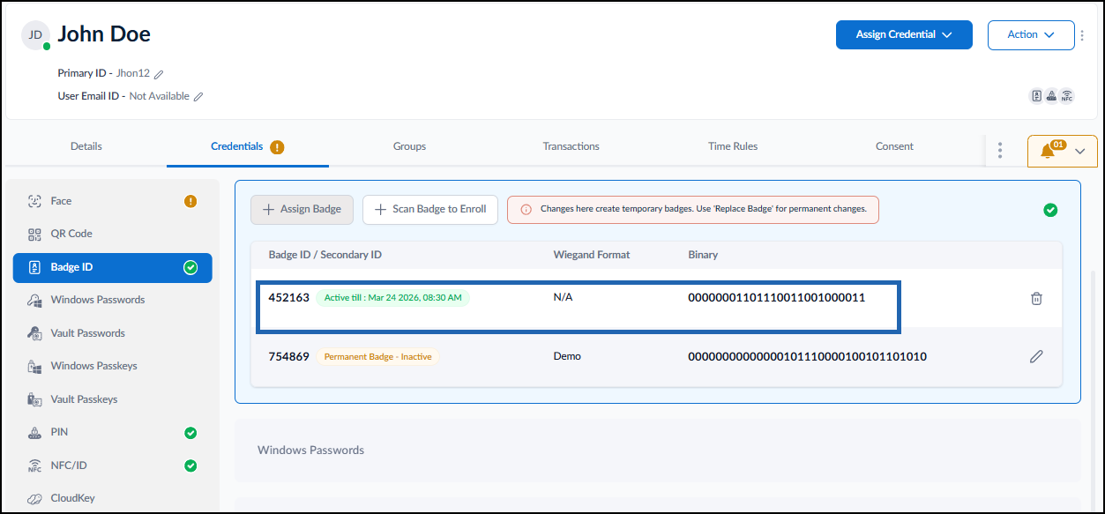The height and width of the screenshot is (514, 1105).
Task: Switch to the Details tab
Action: point(86,146)
